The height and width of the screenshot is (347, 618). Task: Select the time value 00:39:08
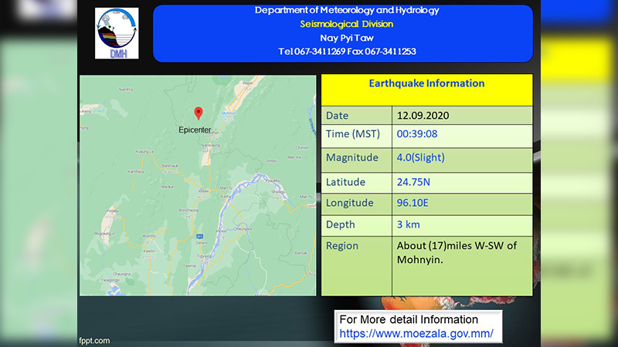pos(417,134)
